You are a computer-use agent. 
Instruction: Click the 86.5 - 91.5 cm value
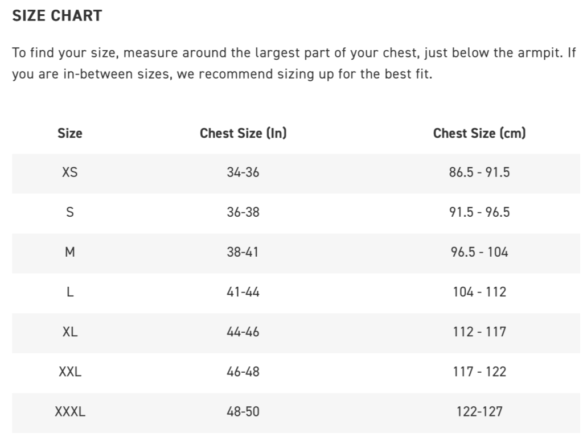(479, 172)
